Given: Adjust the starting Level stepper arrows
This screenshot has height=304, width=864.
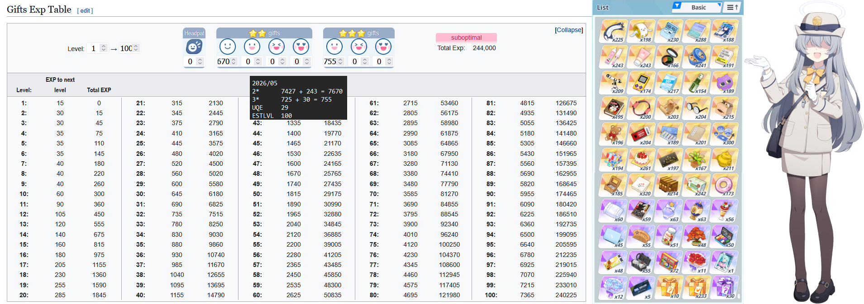Looking at the screenshot, I should tap(104, 48).
